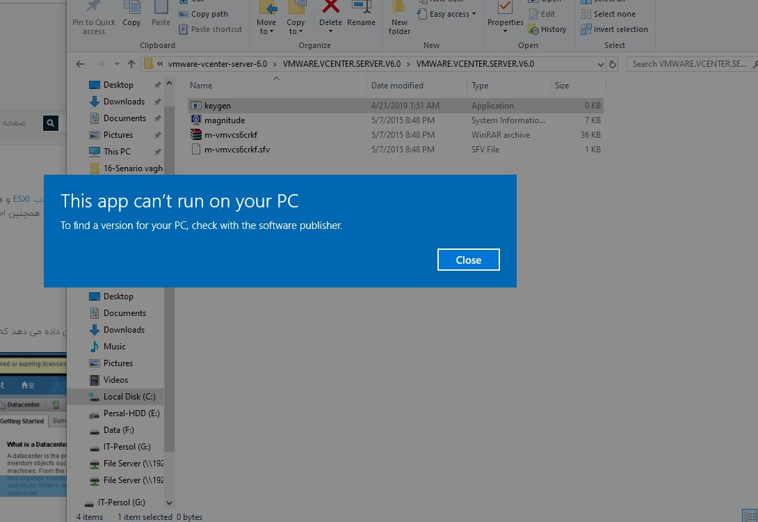758x522 pixels.
Task: Click the Rename icon in the ribbon
Action: pyautogui.click(x=361, y=10)
